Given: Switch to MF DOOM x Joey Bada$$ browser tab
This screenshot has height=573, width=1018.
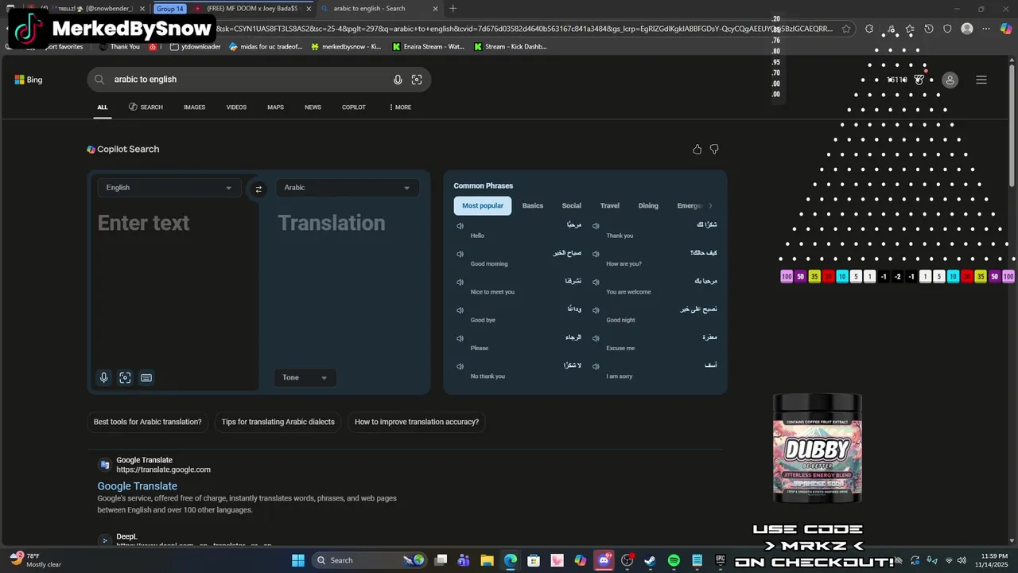Looking at the screenshot, I should (x=251, y=9).
